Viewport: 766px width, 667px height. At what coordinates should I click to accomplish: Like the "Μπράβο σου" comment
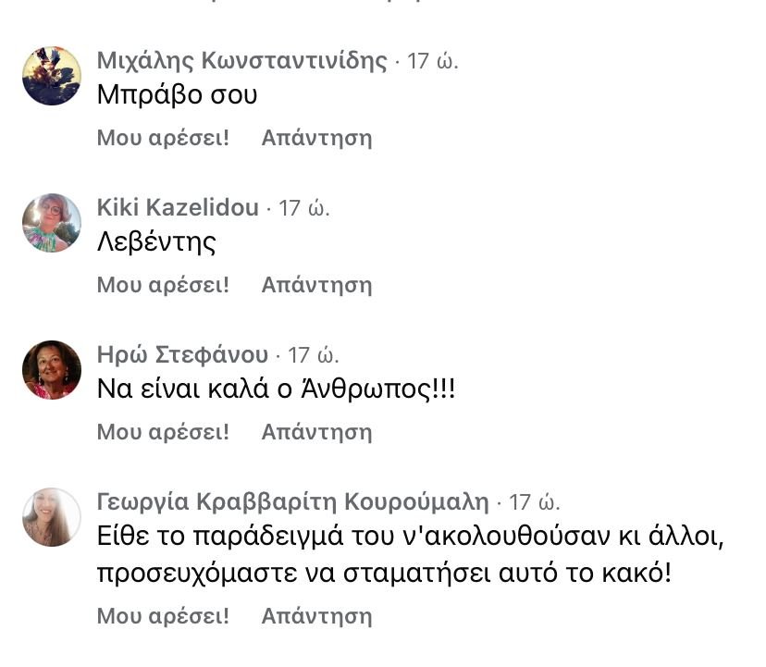click(163, 138)
